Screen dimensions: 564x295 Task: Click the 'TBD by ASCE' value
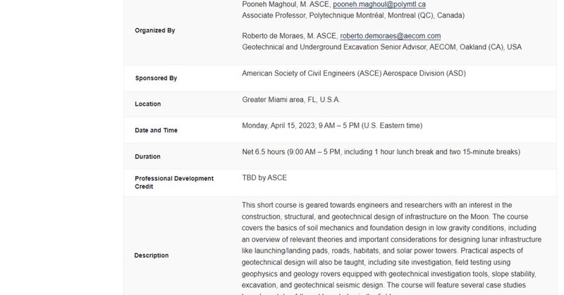(264, 178)
